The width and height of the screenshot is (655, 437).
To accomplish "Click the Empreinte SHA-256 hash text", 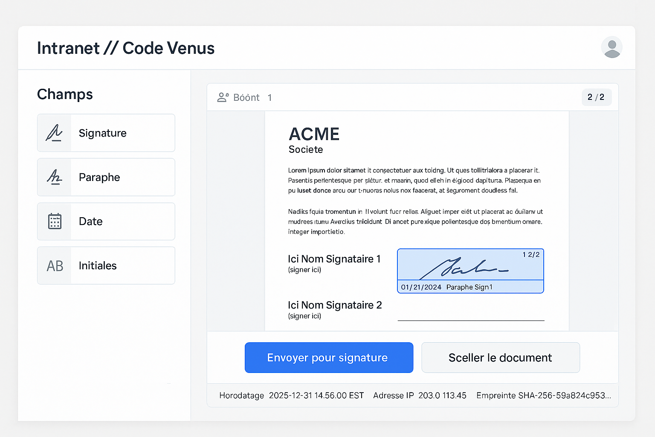I will [x=543, y=396].
